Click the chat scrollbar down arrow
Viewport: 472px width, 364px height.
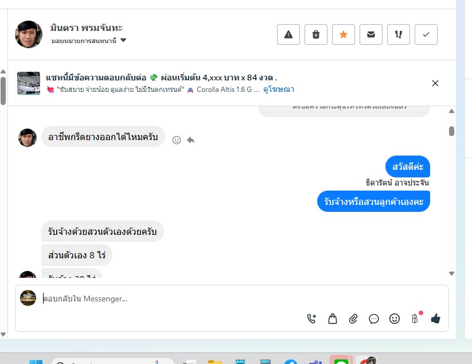(451, 274)
